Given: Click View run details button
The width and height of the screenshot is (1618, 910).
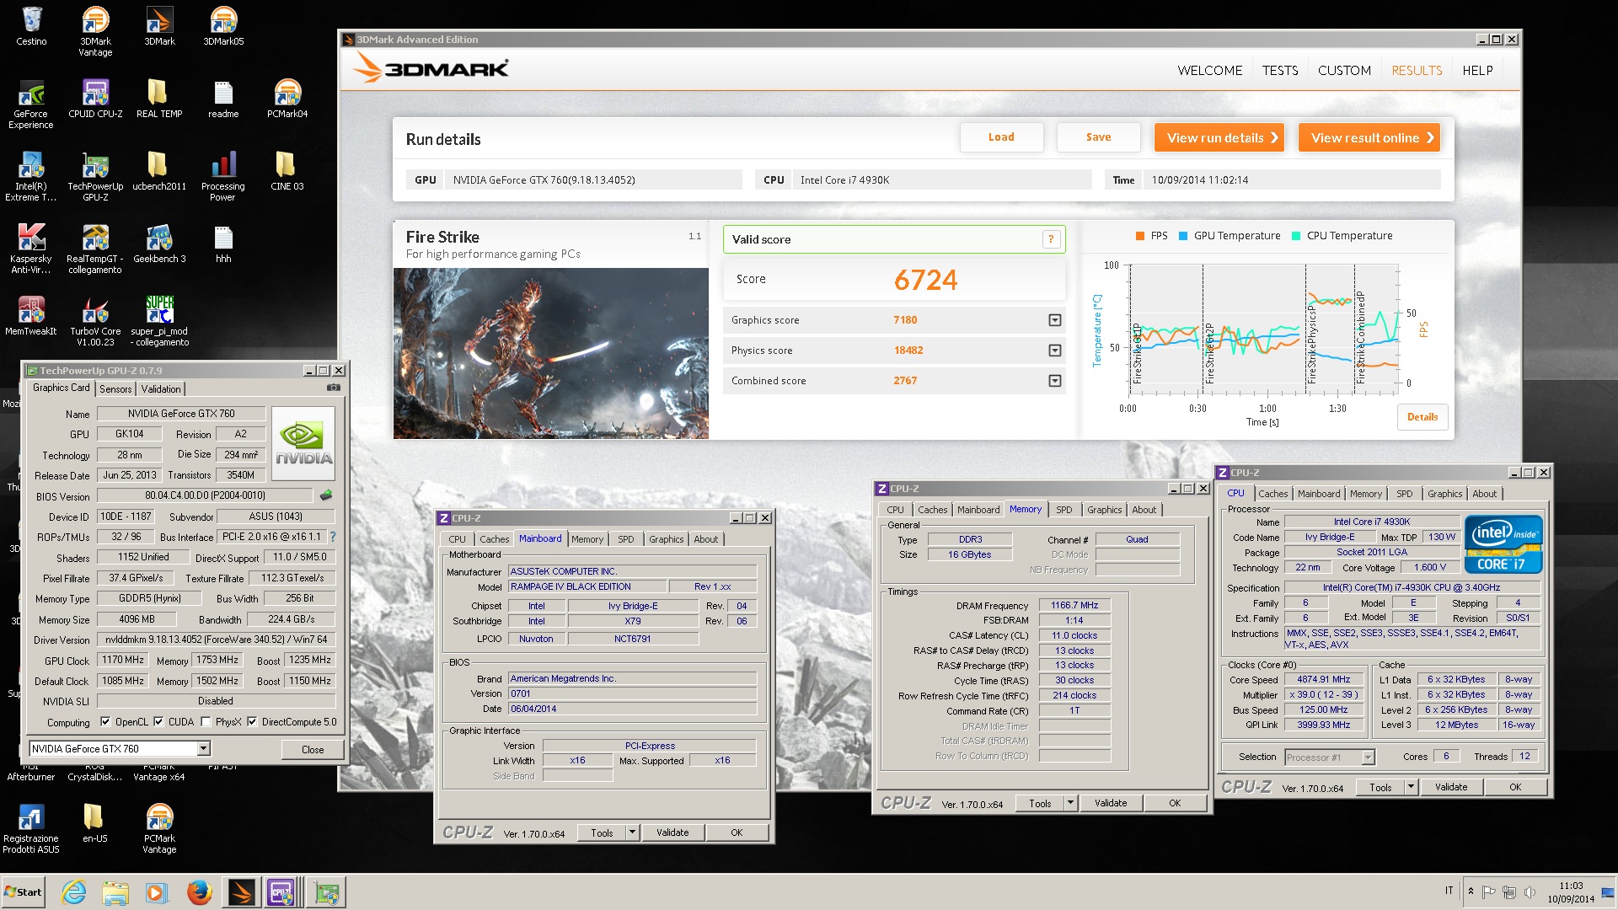Looking at the screenshot, I should [x=1219, y=138].
